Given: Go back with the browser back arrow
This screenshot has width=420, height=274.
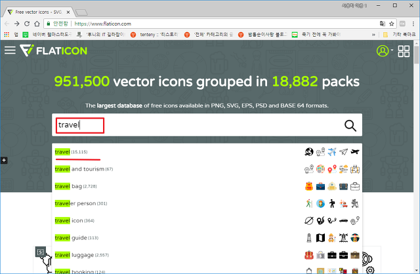Looking at the screenshot, I should pos(7,24).
